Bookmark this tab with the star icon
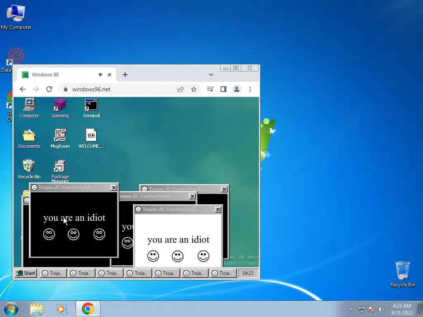This screenshot has width=423, height=317. coord(194,89)
